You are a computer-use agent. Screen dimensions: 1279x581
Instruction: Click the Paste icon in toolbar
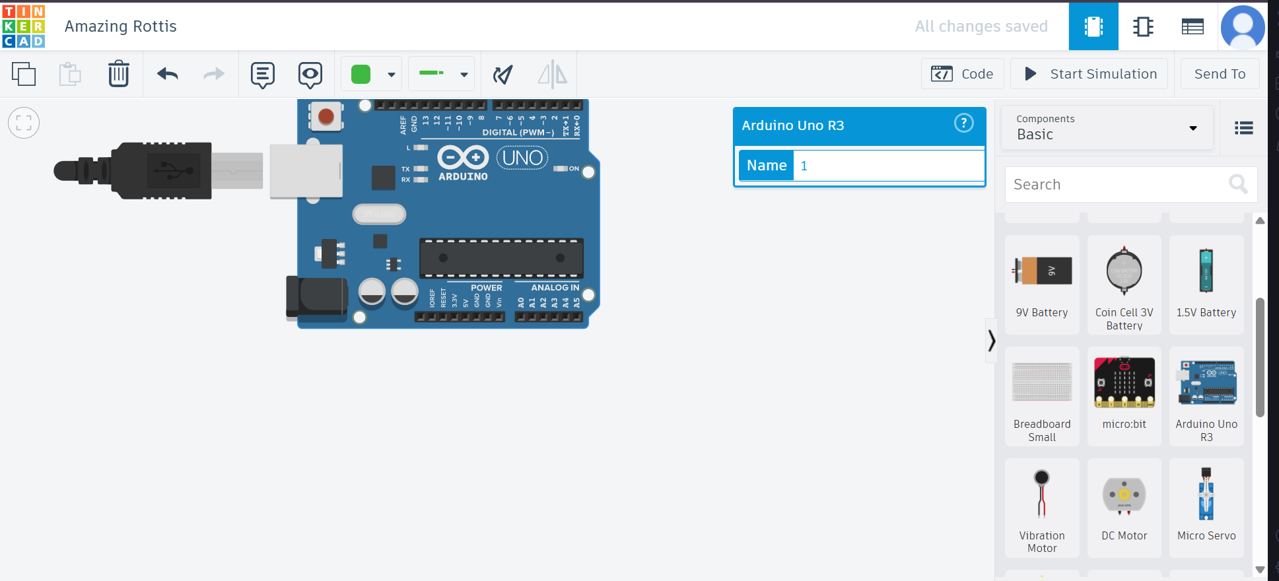[70, 74]
